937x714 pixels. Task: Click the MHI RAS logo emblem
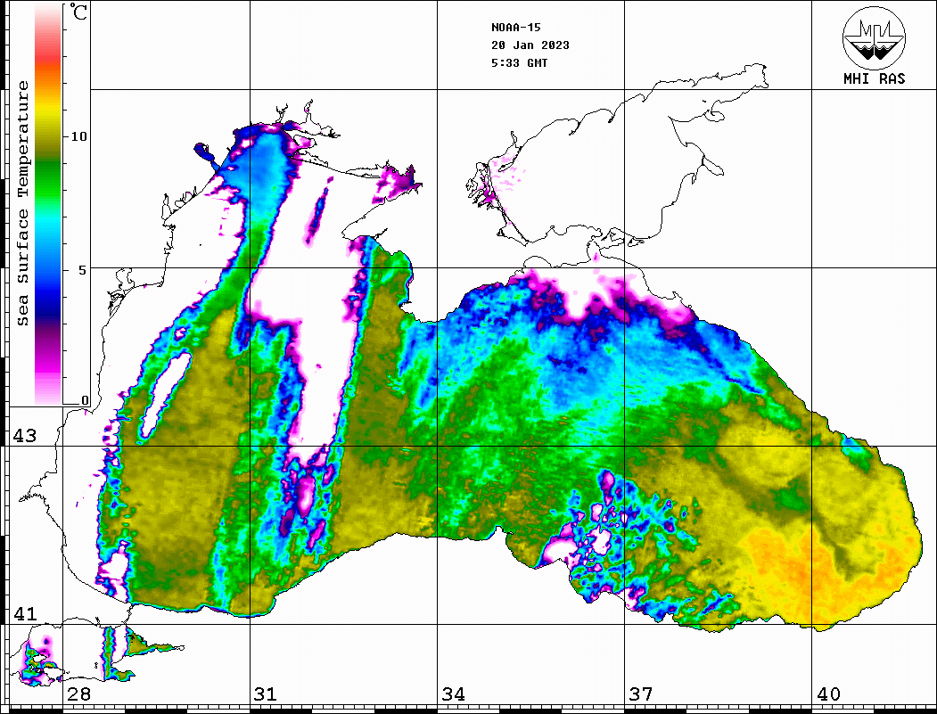point(874,37)
